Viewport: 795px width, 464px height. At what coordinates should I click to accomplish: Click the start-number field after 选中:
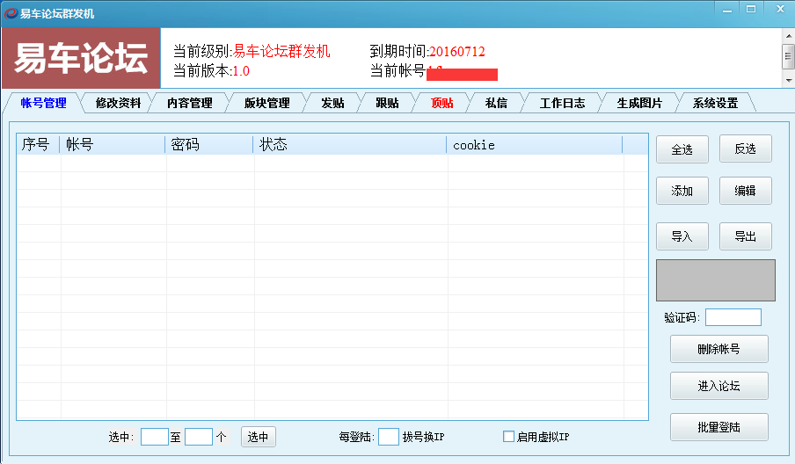click(x=155, y=437)
